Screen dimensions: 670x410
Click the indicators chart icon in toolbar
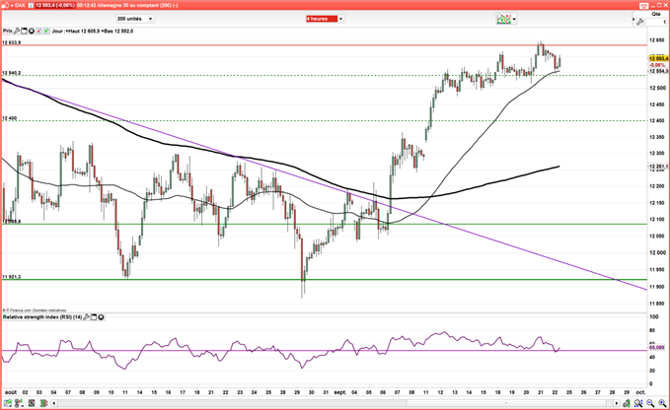(x=503, y=19)
